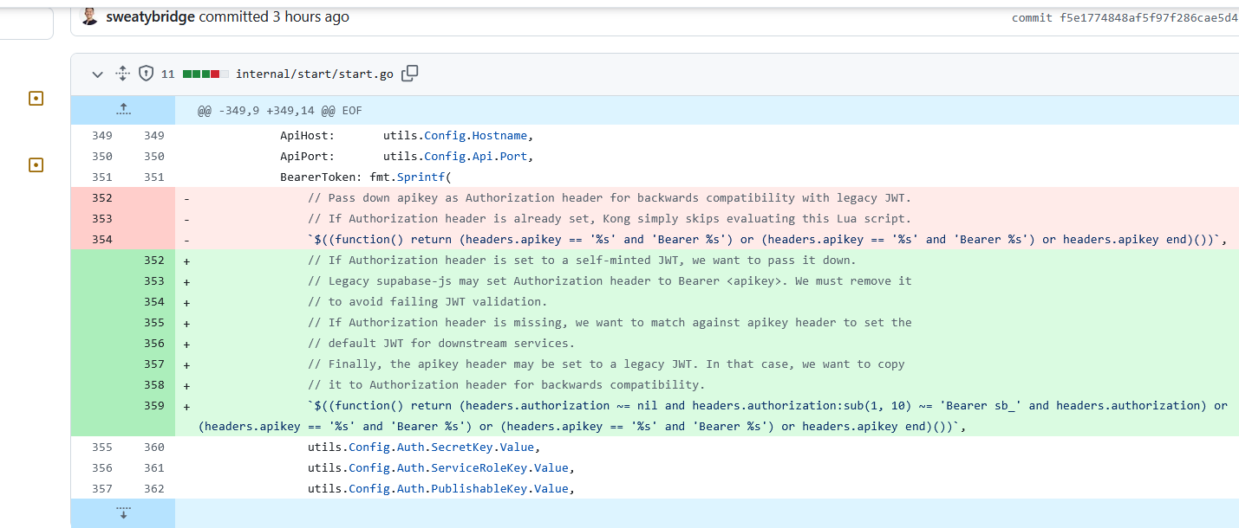Click 'committed 3 hours ago' timestamp
Viewport: 1239px width, 528px height.
[x=274, y=16]
